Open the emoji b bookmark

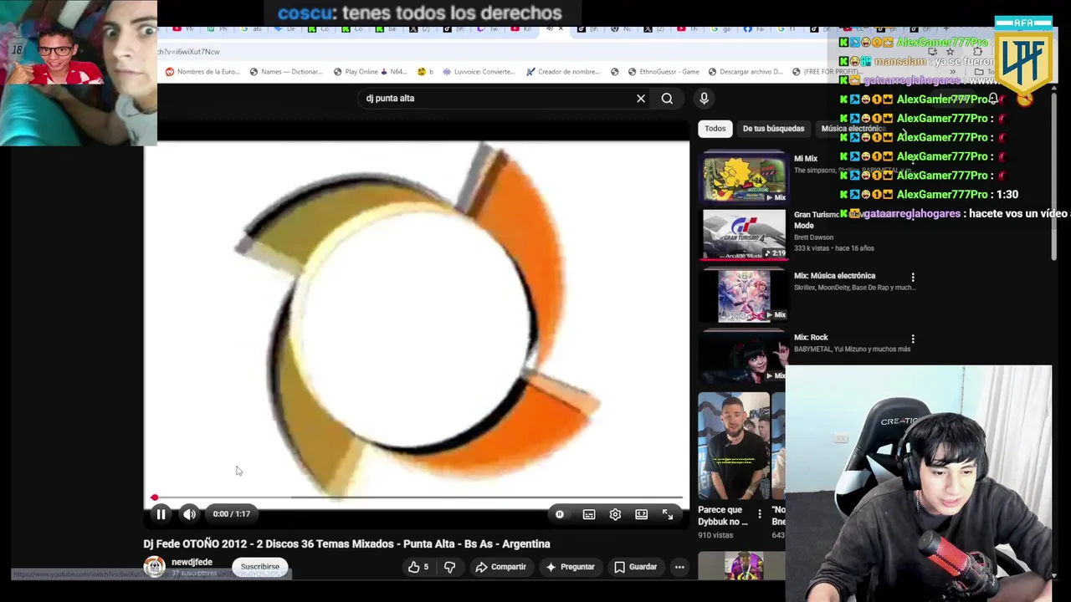coord(425,72)
